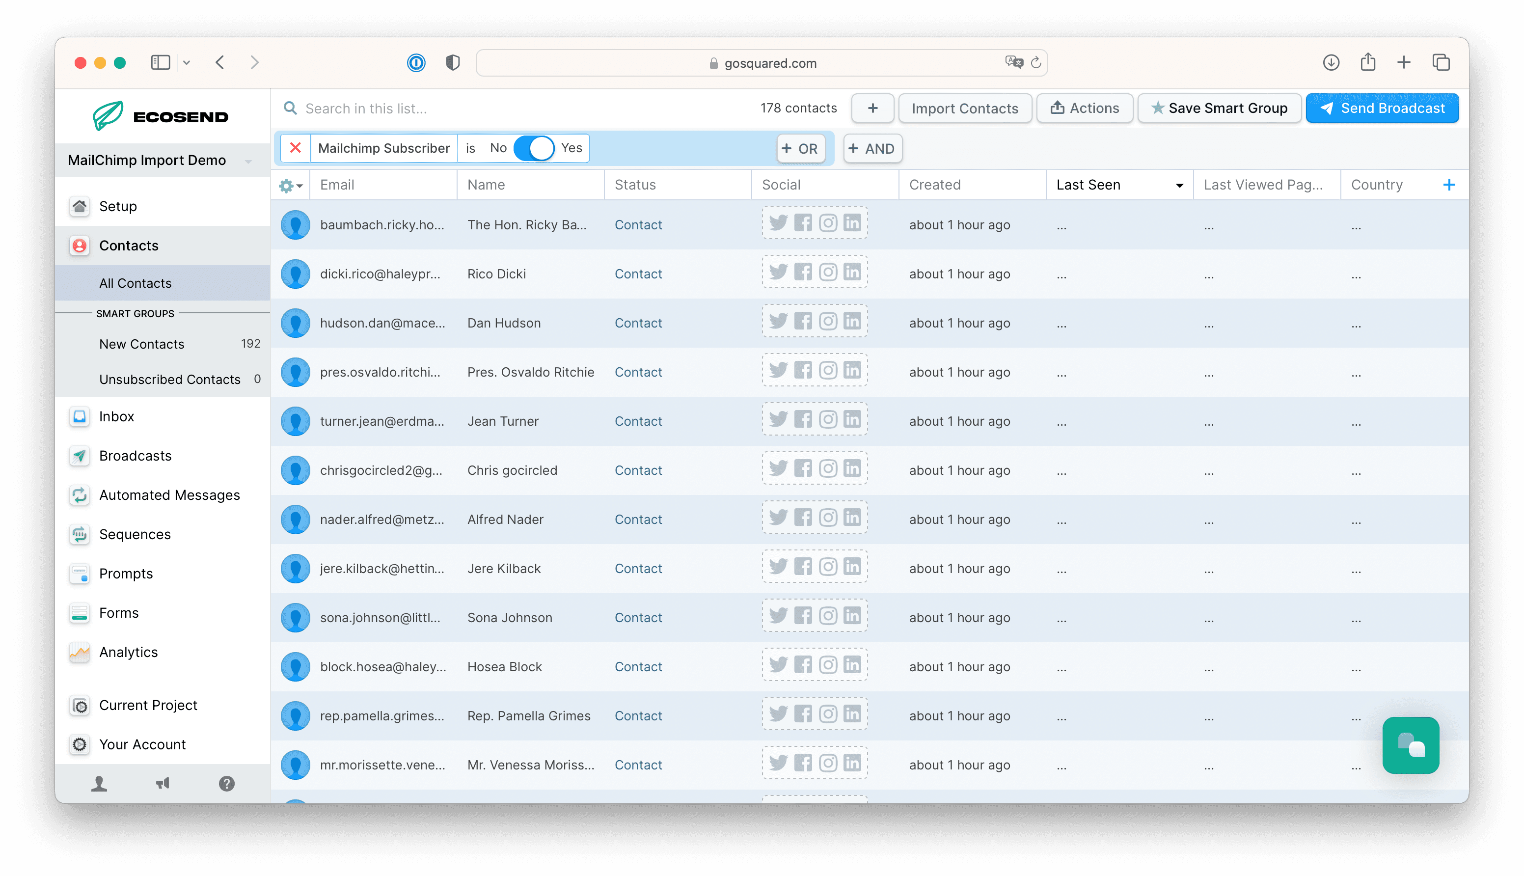Click the Mailchimp Subscriber filter property

[x=384, y=148]
